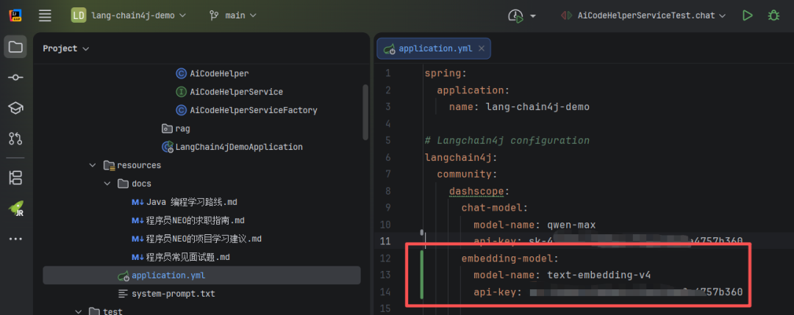This screenshot has height=315, width=794.
Task: Open the Pull Requests tool window
Action: coord(15,138)
